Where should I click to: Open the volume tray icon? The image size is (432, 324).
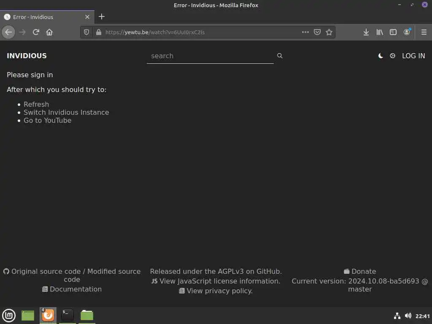pos(408,316)
